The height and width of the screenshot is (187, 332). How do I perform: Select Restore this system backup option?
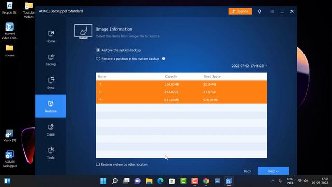pyautogui.click(x=118, y=50)
